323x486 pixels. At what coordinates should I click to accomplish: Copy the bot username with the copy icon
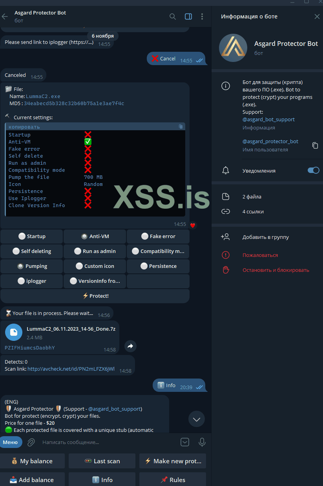315,146
